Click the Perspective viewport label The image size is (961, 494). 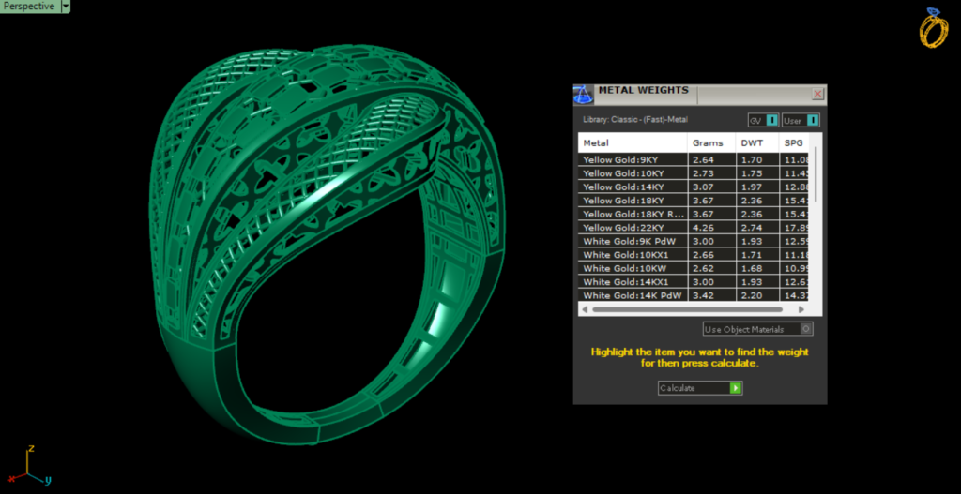coord(28,6)
